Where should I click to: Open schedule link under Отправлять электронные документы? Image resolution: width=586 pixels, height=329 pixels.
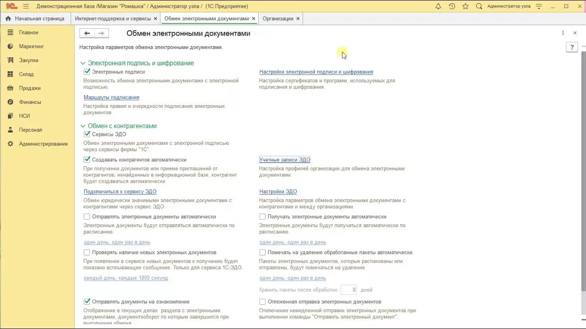click(117, 242)
